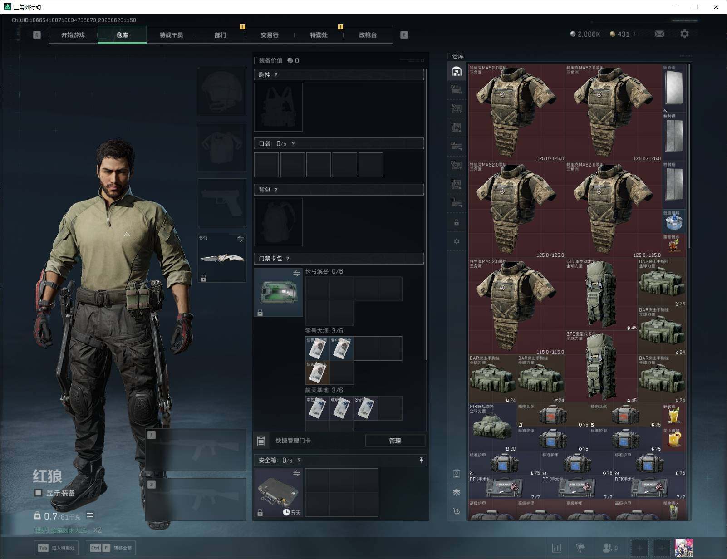Click swap arrows on the safe box
This screenshot has width=727, height=559.
click(296, 473)
